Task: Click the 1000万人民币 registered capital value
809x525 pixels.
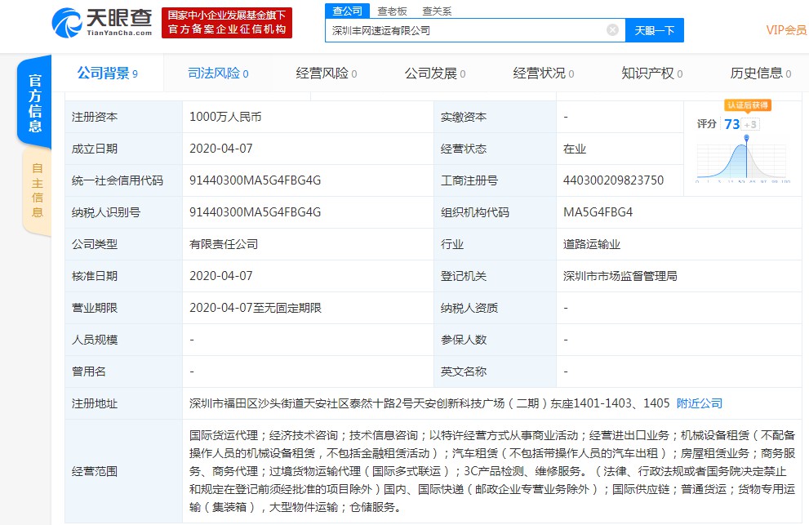Action: pos(225,117)
